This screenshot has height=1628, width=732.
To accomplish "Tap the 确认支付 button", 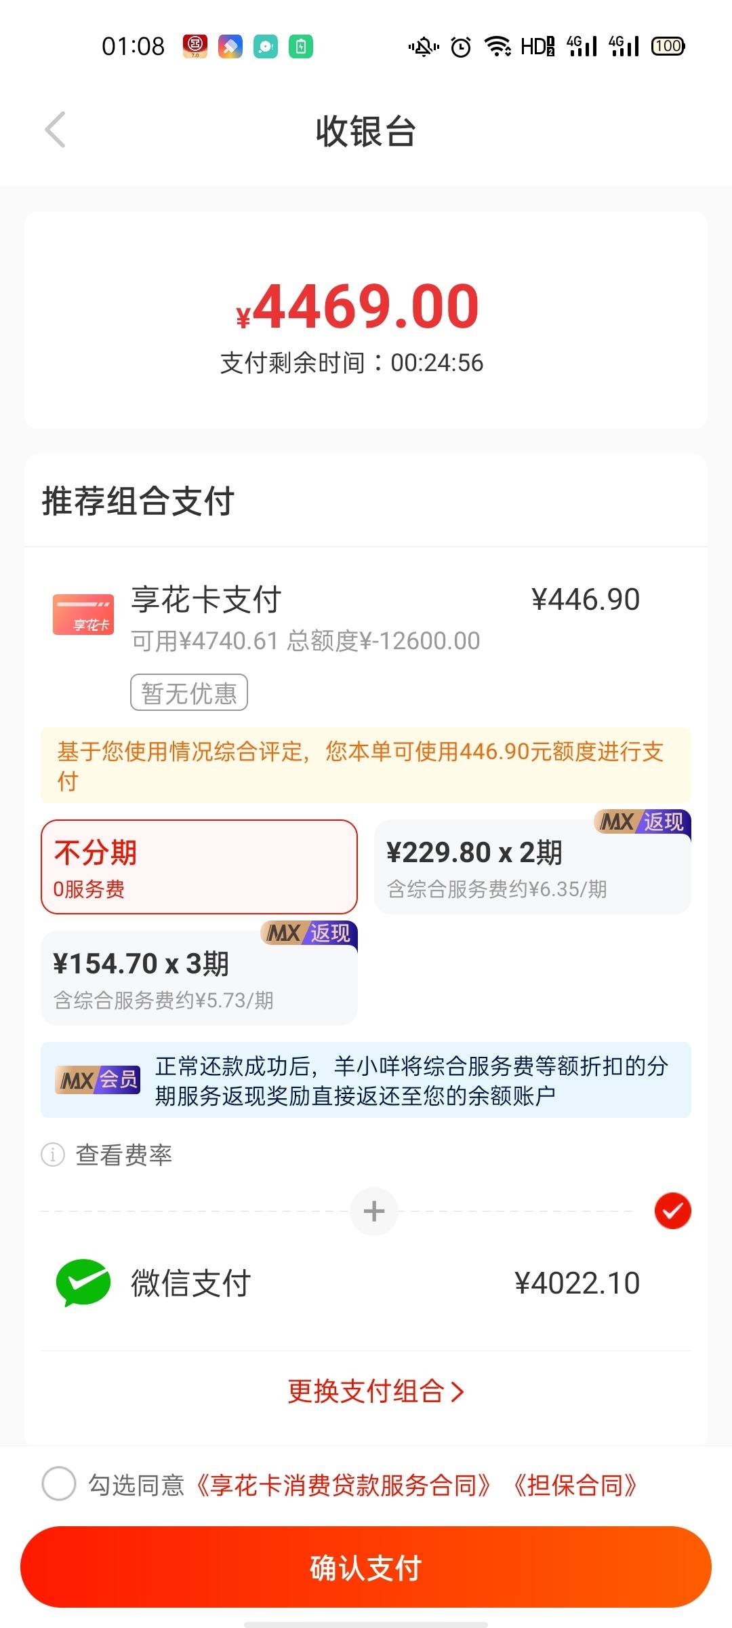I will tap(366, 1567).
